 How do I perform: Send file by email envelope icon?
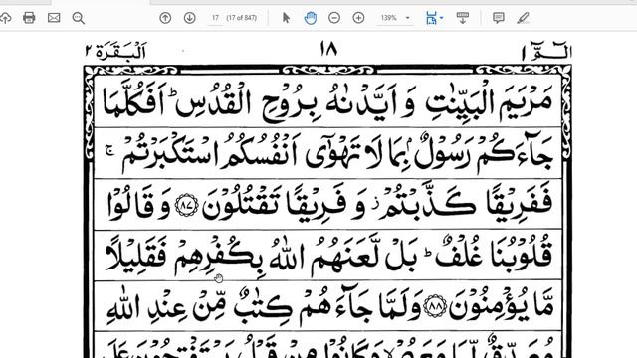point(54,18)
